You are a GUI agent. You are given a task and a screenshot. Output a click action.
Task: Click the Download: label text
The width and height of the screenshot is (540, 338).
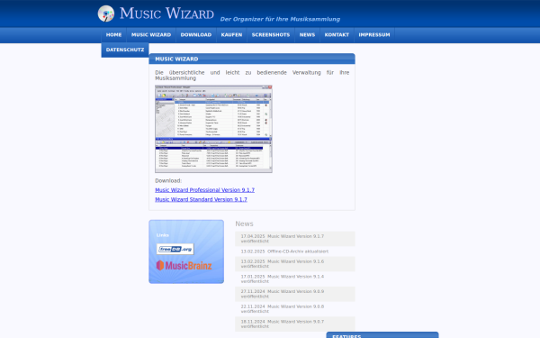[x=168, y=181]
